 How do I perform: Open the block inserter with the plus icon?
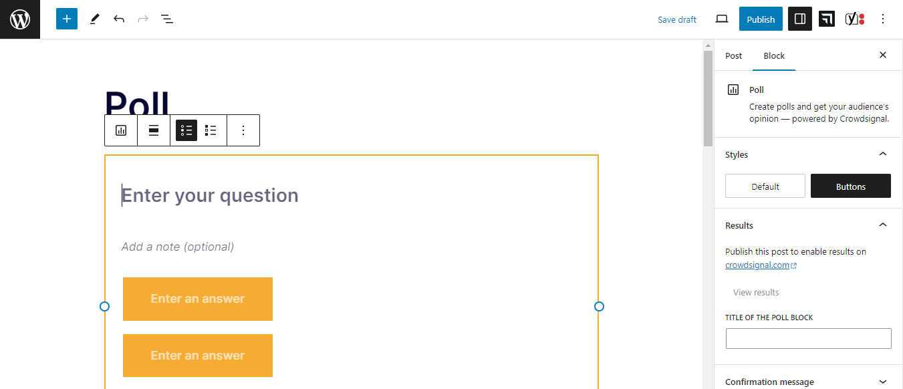point(66,19)
